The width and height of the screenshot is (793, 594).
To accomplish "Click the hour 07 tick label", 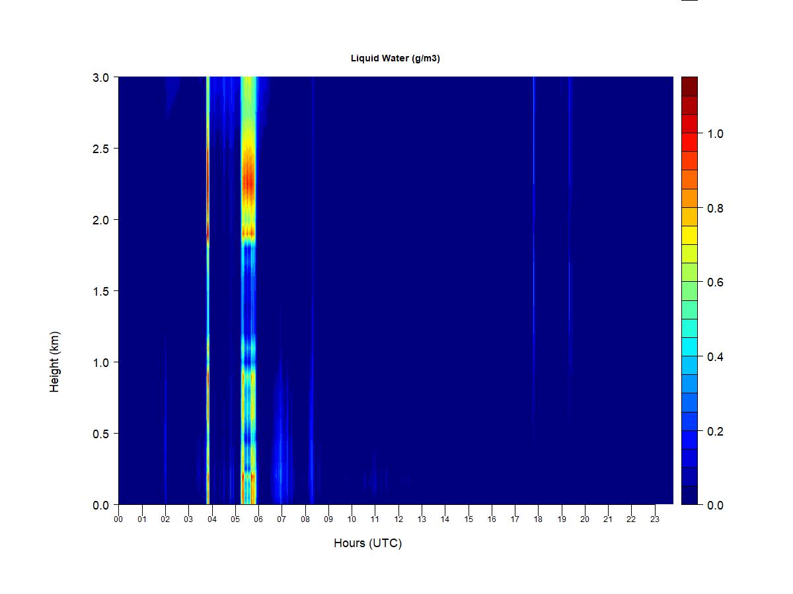I will pos(282,519).
